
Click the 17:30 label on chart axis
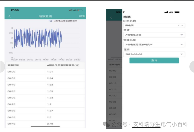(x=61, y=60)
